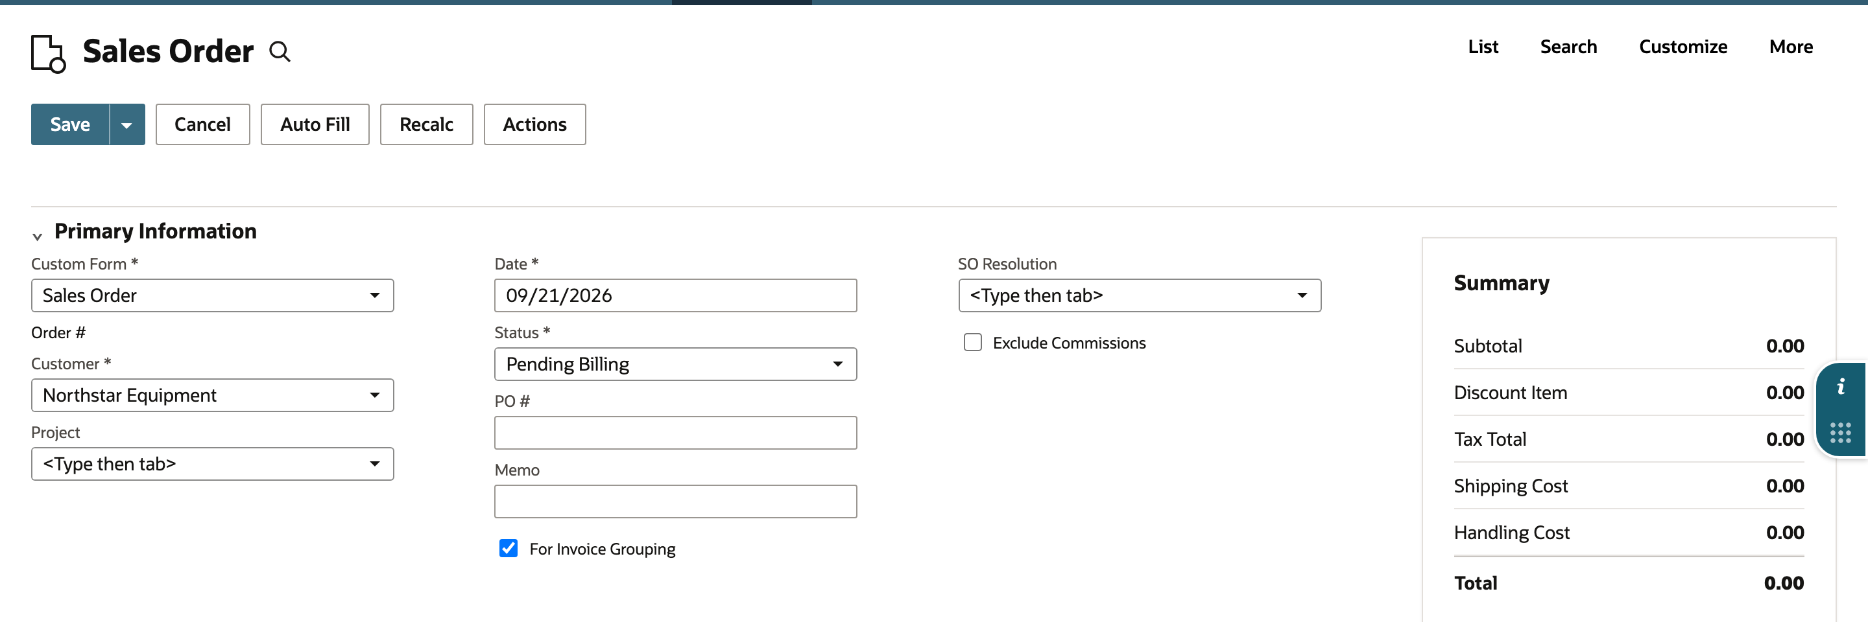Open the List menu link
Image resolution: width=1868 pixels, height=622 pixels.
[x=1483, y=47]
